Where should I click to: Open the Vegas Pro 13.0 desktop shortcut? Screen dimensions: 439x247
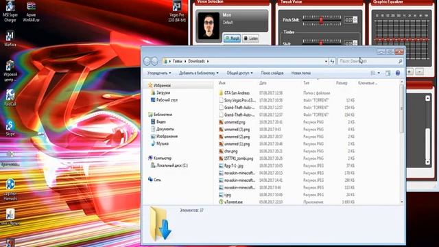coord(177,11)
